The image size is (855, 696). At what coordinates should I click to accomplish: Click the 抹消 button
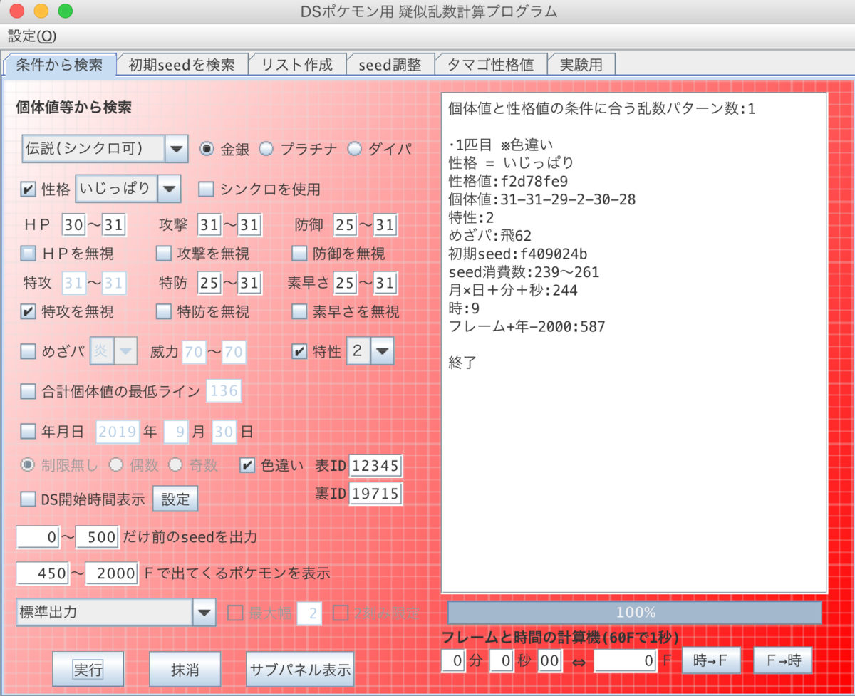[x=185, y=670]
